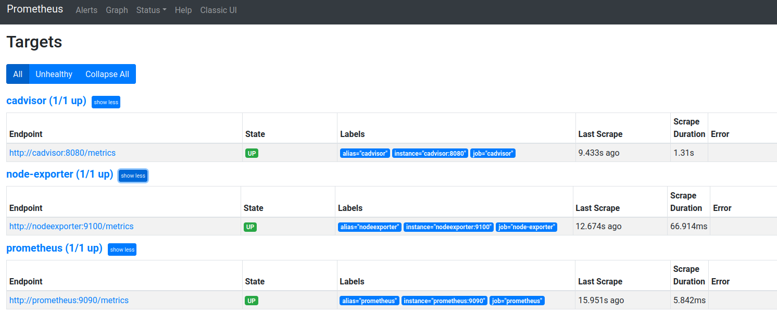Collapse cadvisor section with show less
Image resolution: width=777 pixels, height=324 pixels.
[106, 102]
